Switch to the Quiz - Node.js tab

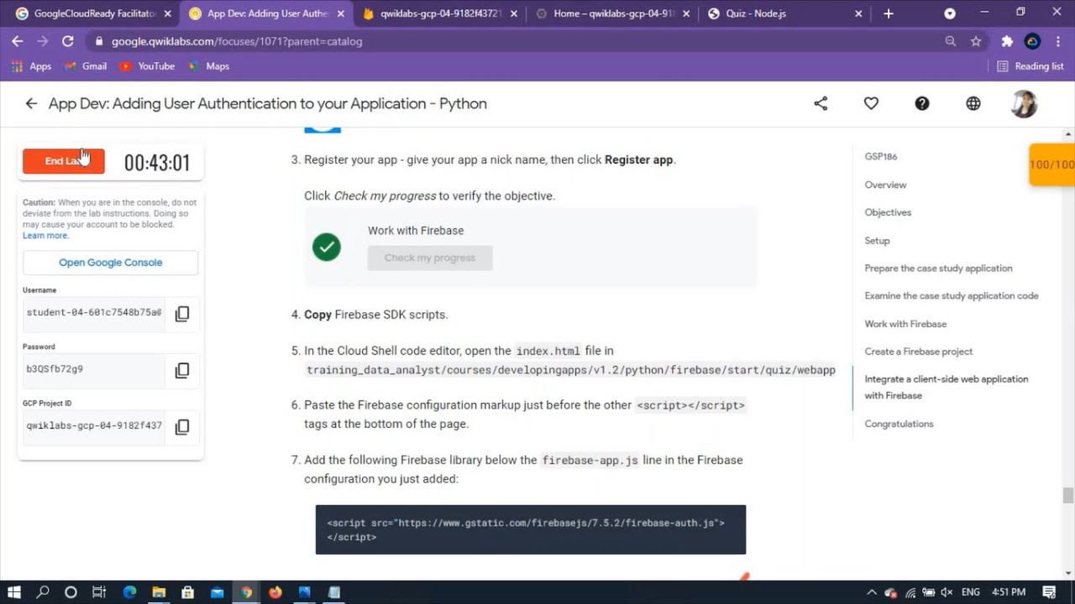785,13
